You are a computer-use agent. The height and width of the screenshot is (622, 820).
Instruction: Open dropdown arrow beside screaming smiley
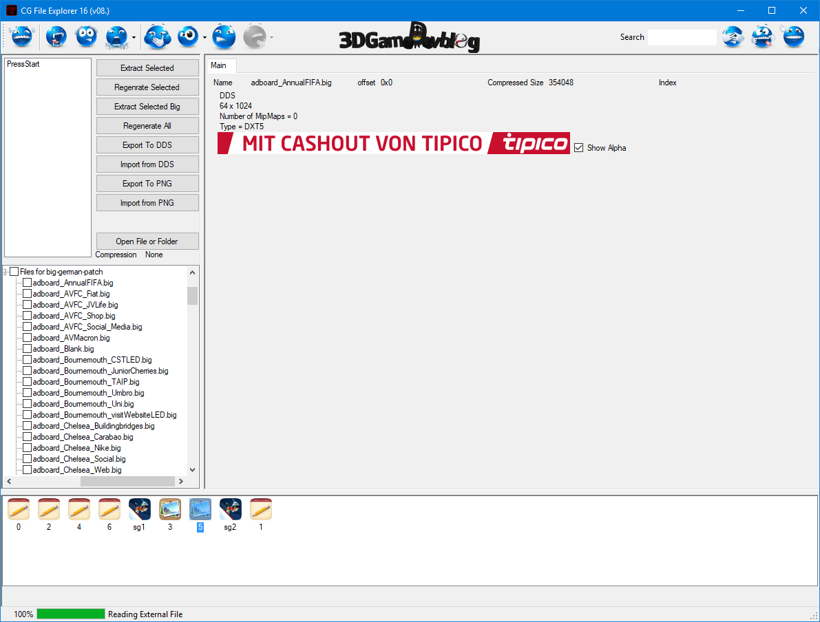[x=134, y=38]
